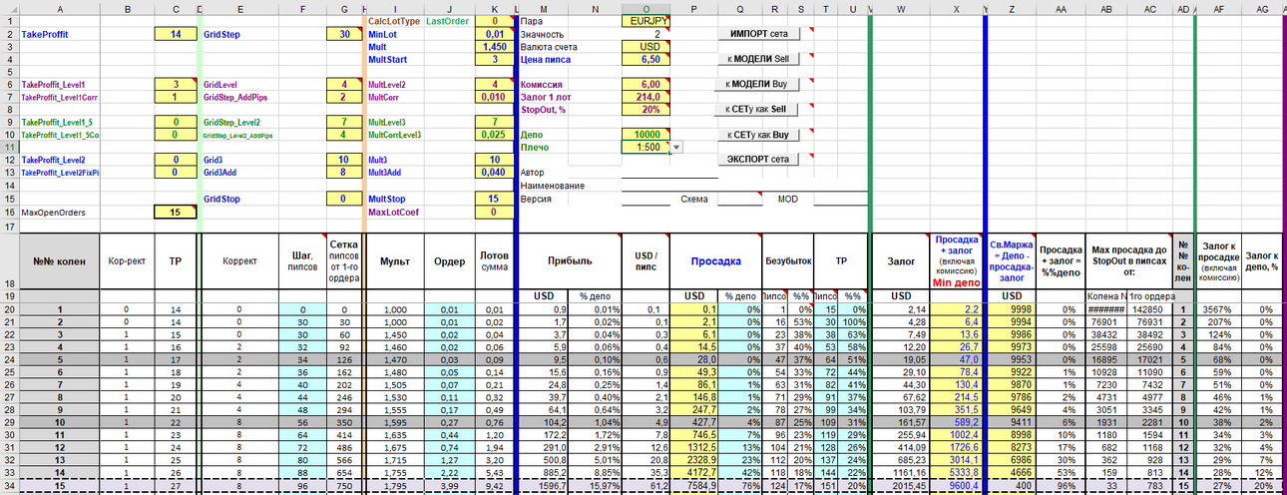The height and width of the screenshot is (495, 1287).
Task: Click the LastOrder label
Action: 448,20
